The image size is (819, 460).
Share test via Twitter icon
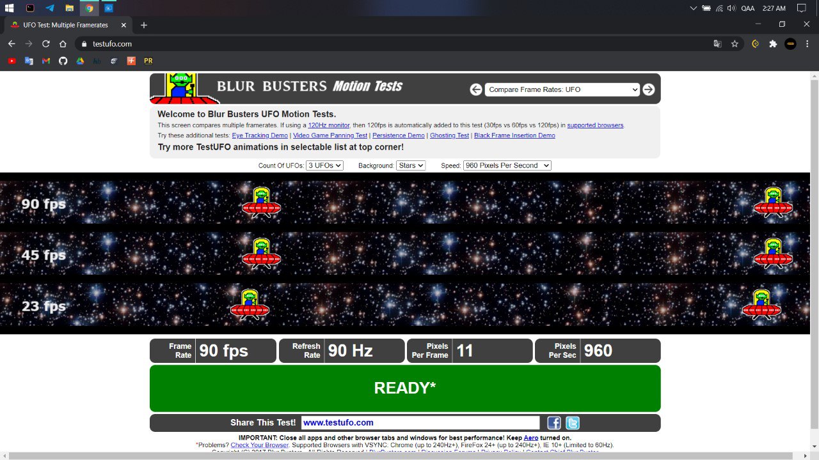[573, 423]
